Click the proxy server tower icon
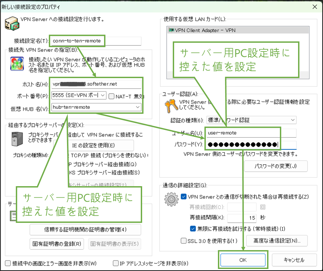 17,139
